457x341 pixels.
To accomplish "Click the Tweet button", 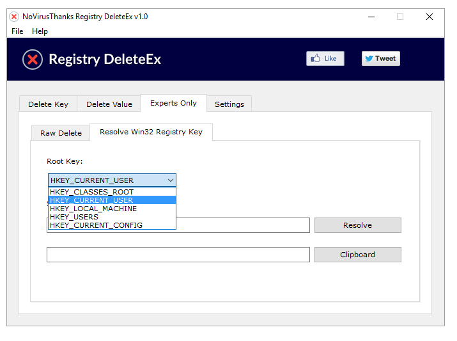I will [x=381, y=59].
